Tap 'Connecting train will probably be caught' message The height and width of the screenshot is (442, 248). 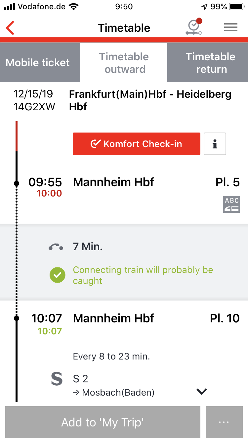[143, 275]
